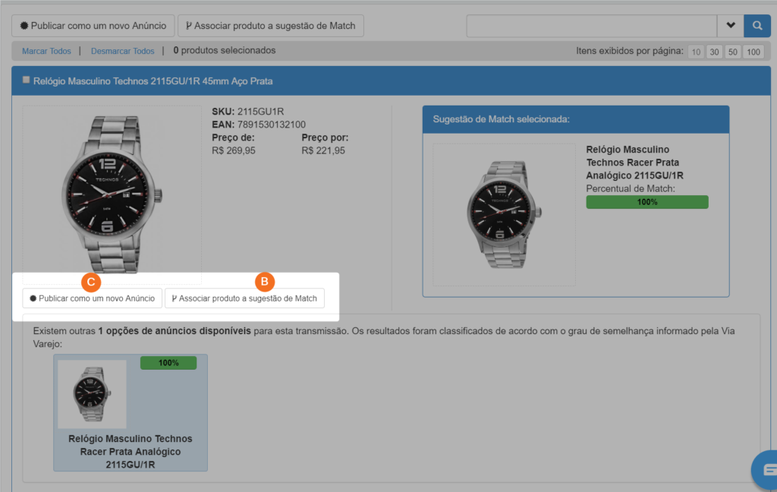Open the chat bubble widget

[766, 469]
